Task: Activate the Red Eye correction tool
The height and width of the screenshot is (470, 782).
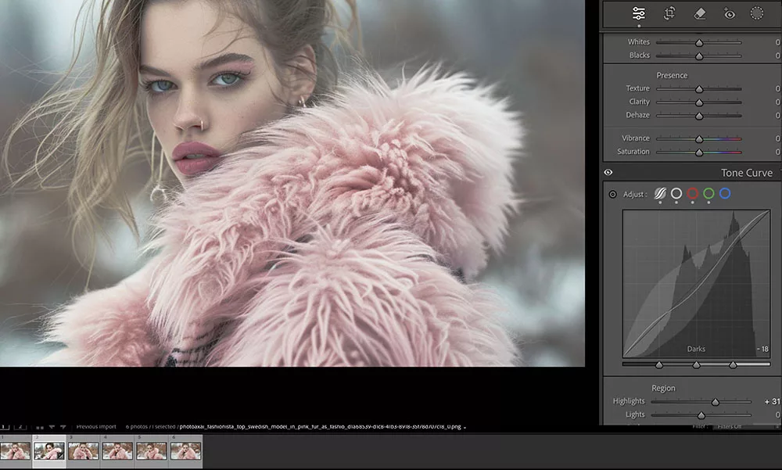Action: (x=729, y=13)
